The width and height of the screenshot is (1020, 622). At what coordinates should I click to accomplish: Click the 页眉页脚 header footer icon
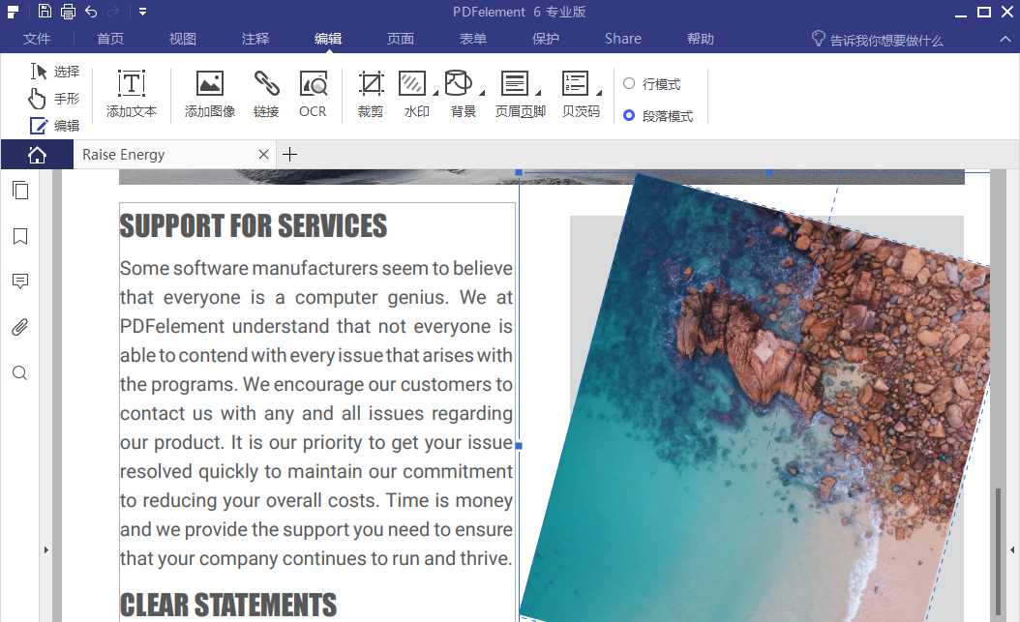(515, 84)
